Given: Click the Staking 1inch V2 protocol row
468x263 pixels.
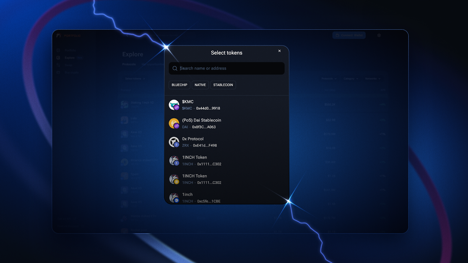Looking at the screenshot, I should point(253,104).
